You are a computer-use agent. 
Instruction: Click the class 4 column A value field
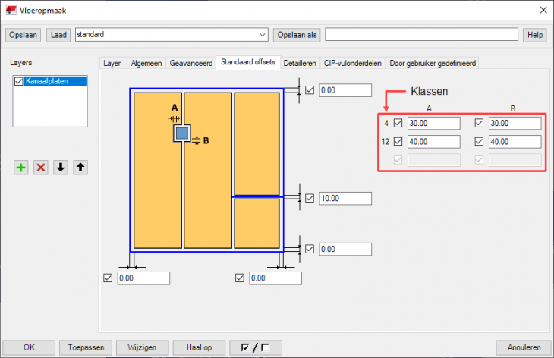coord(433,123)
